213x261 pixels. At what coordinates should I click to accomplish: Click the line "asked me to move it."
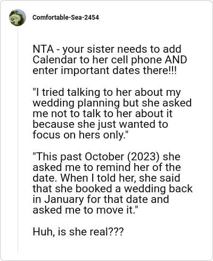tap(85, 210)
